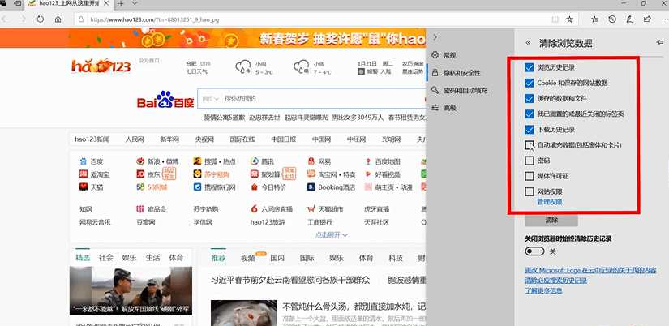The image size is (669, 326).
Task: Open the browser home page button
Action: coord(58,19)
